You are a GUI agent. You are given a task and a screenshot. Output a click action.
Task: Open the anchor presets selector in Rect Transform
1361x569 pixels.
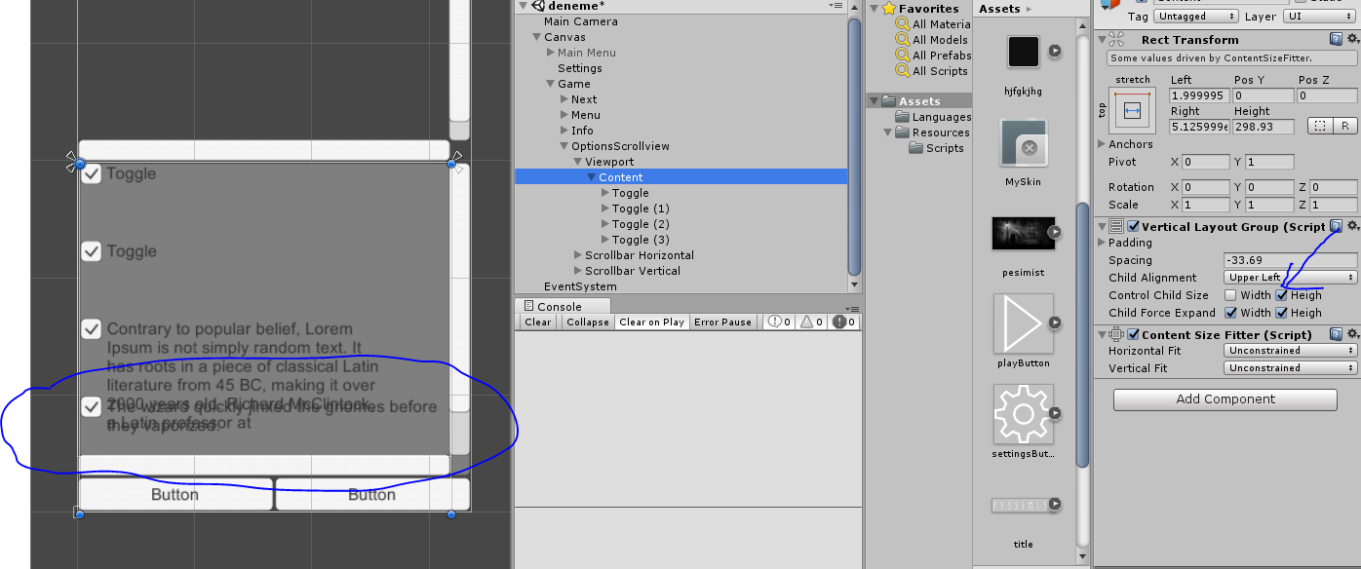coord(1133,110)
